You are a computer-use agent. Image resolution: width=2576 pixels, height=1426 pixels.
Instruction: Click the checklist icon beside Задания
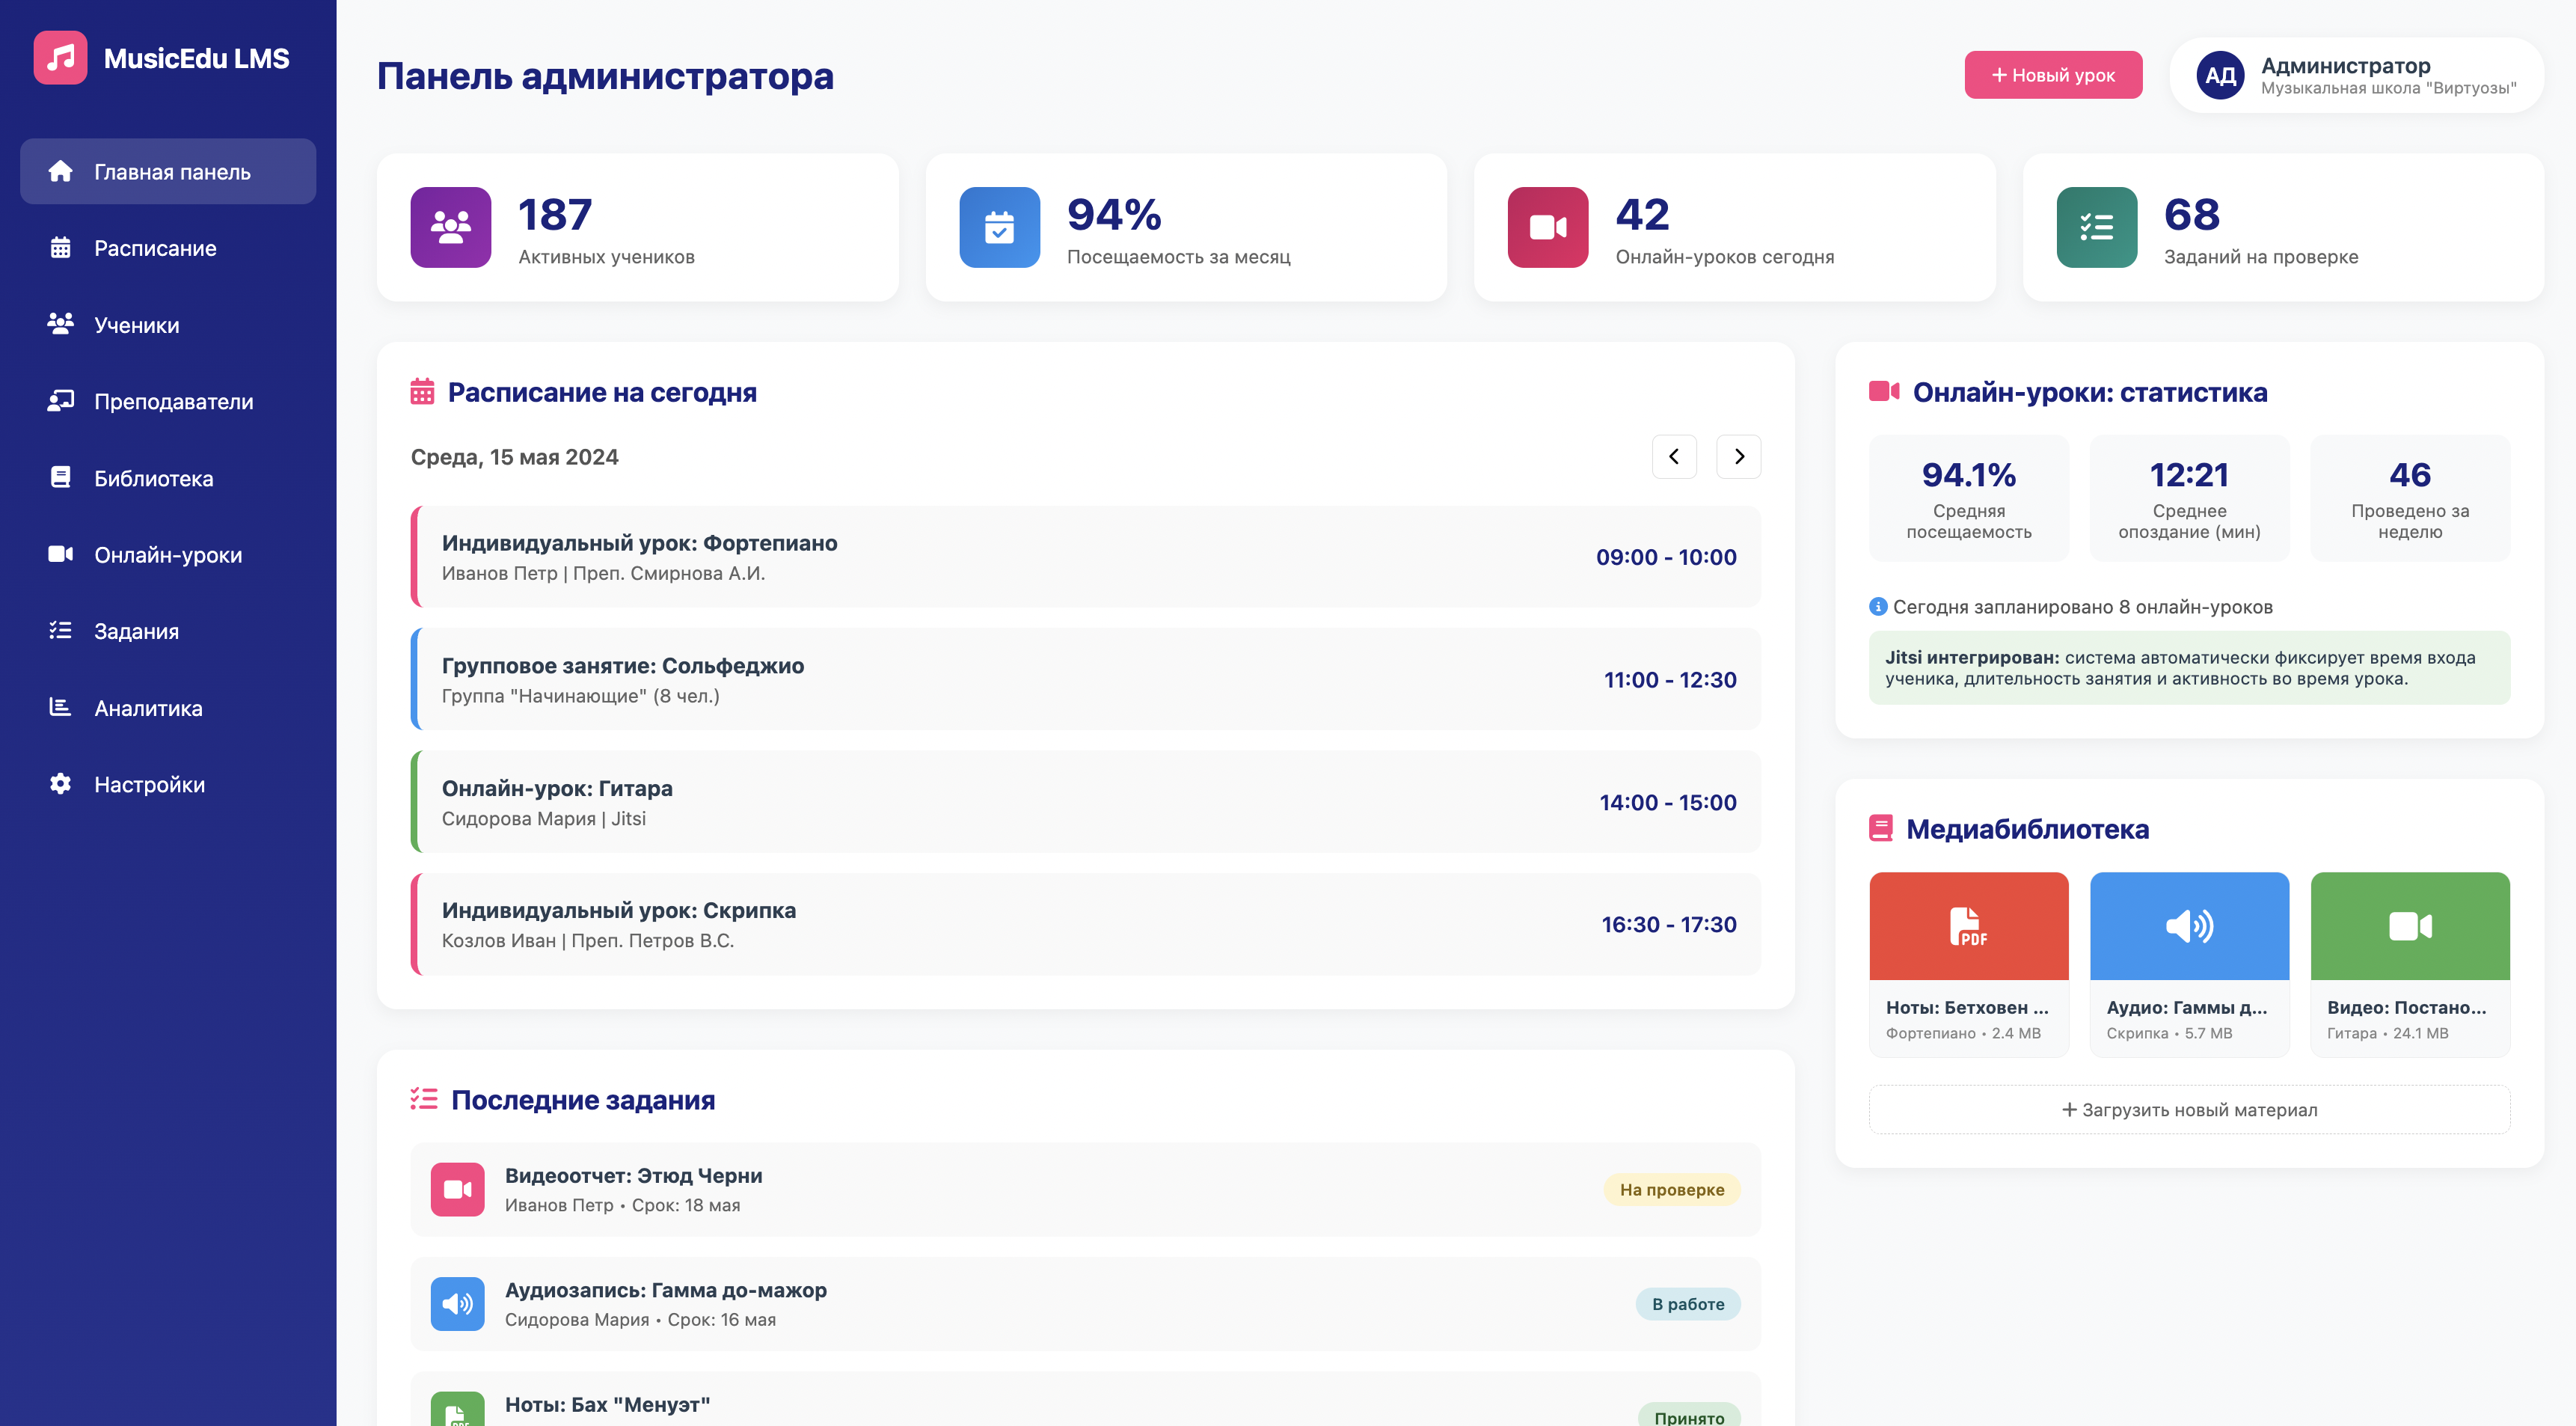tap(60, 630)
